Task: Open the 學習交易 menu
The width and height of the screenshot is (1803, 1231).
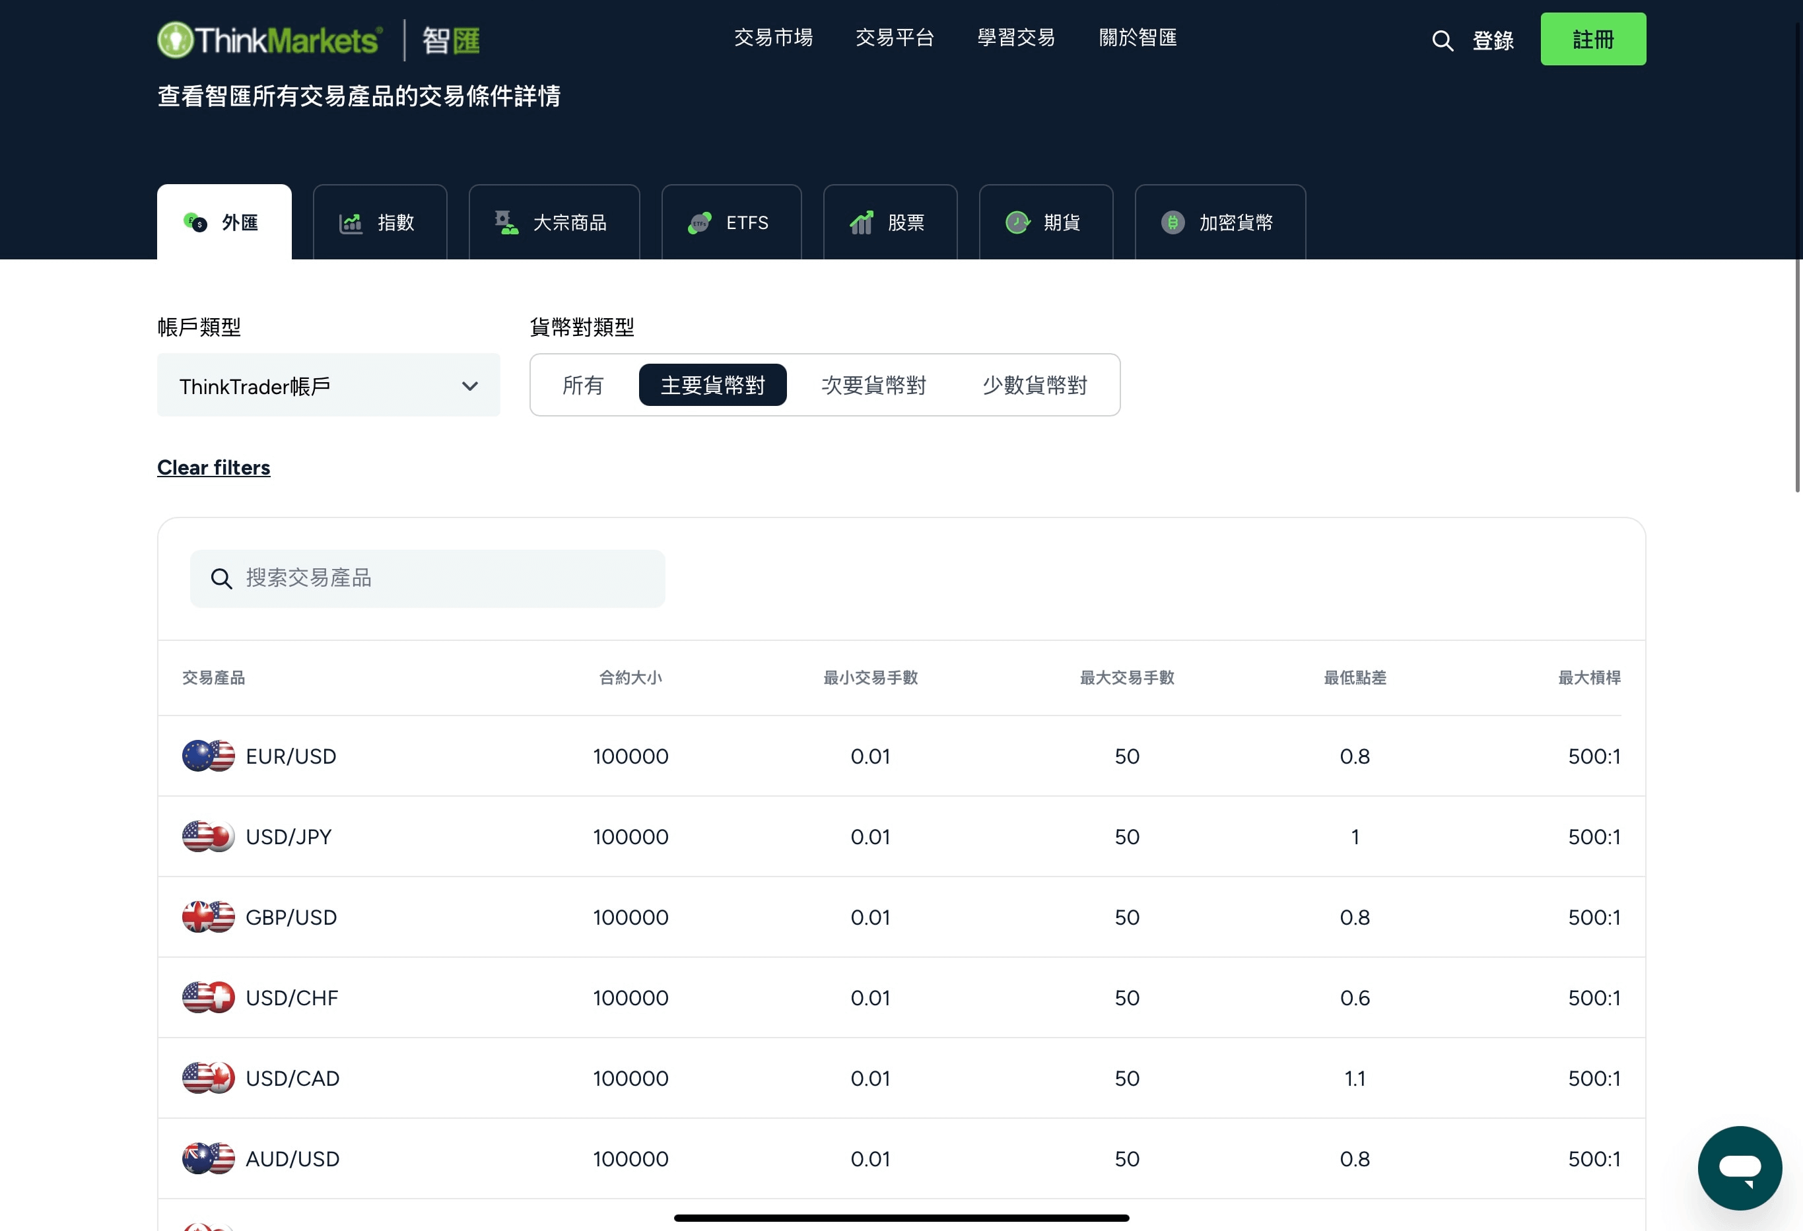Action: tap(1015, 38)
